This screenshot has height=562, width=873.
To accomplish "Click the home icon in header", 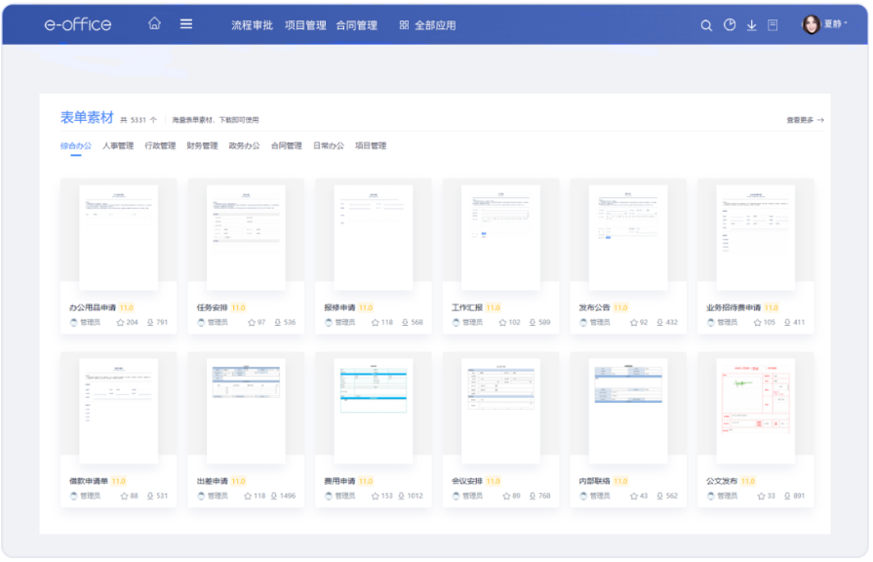I will coord(154,24).
